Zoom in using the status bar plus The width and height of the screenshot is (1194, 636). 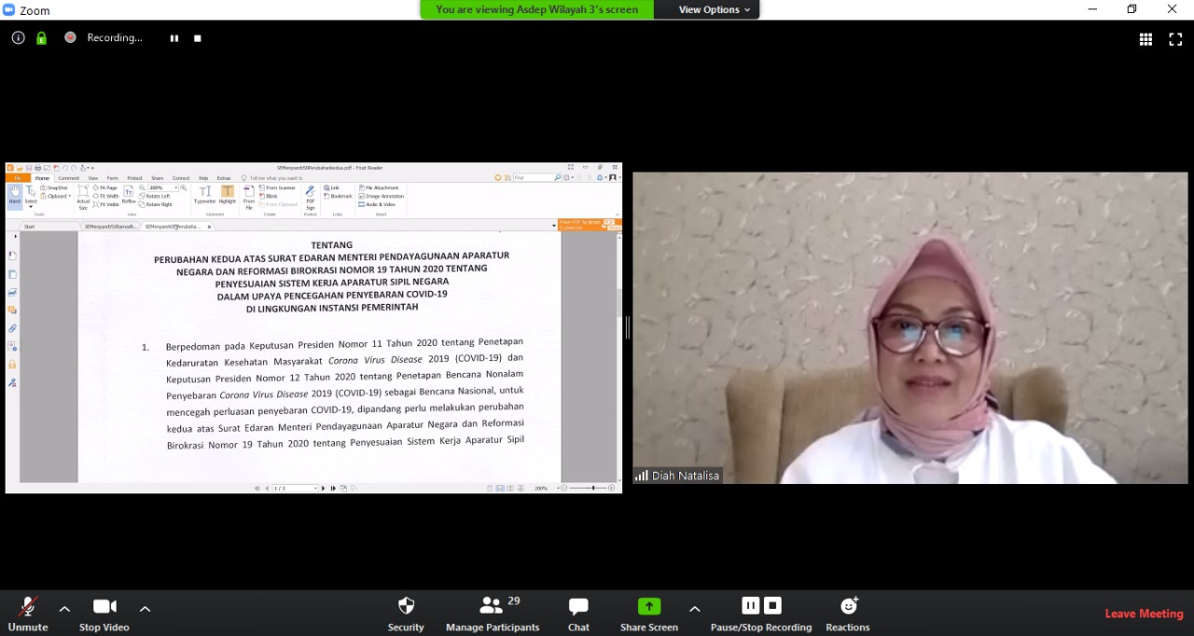(x=612, y=488)
